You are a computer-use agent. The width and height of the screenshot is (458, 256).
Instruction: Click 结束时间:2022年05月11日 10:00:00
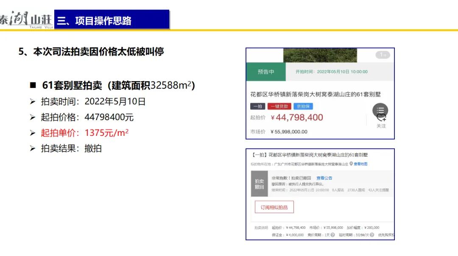point(300,190)
